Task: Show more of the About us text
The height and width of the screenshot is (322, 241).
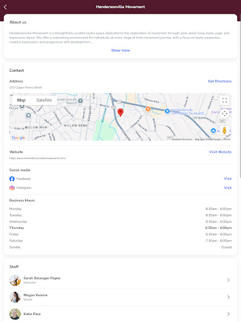Action: tap(120, 50)
